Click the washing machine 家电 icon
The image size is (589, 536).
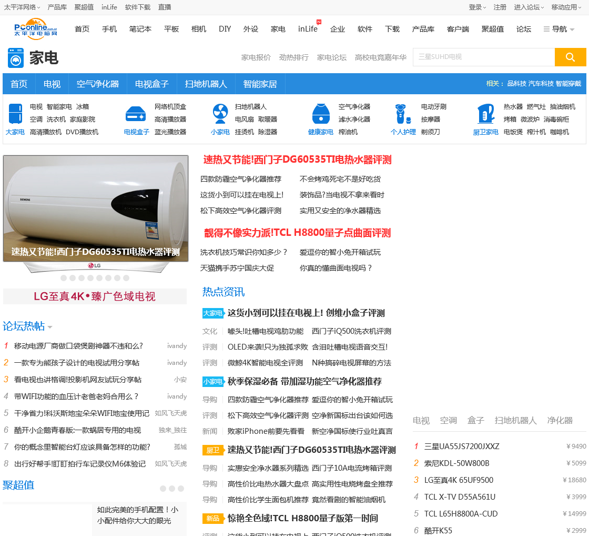(x=16, y=58)
